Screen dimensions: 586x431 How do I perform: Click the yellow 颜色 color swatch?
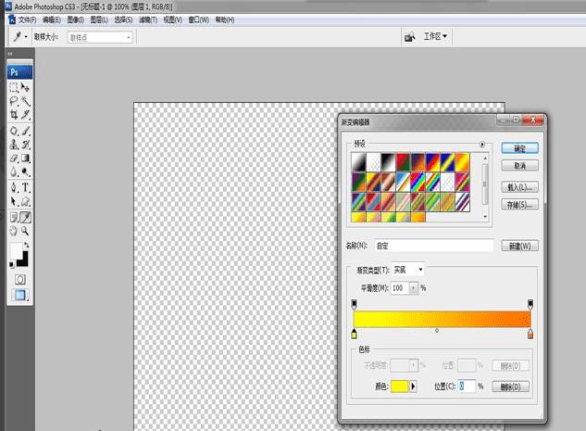pyautogui.click(x=400, y=387)
